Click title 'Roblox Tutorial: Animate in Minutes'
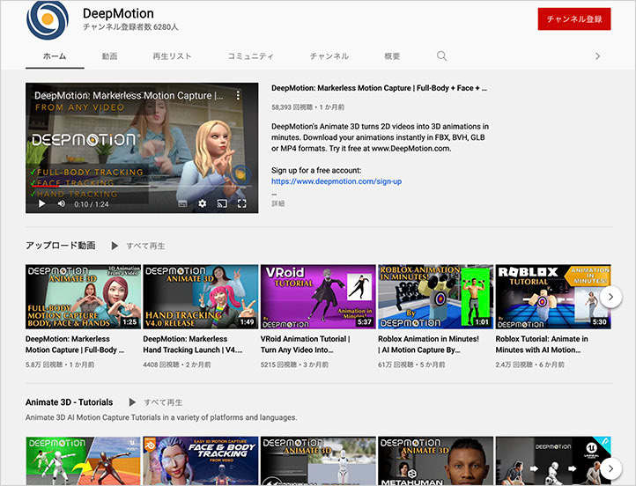636x486 pixels. click(542, 344)
